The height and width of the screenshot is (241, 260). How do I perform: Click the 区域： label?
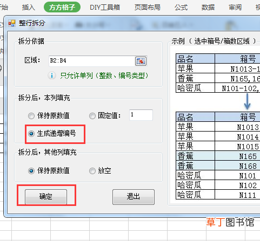(x=32, y=60)
